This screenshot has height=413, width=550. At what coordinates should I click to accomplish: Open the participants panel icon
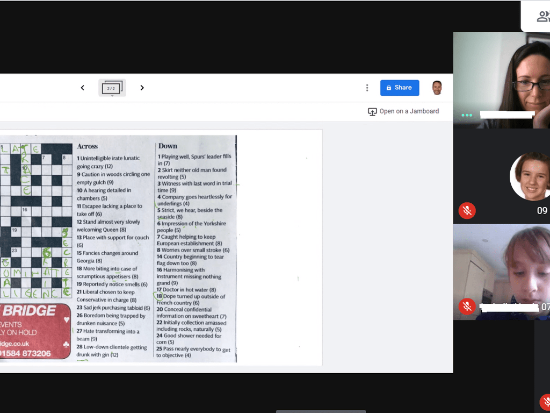[543, 16]
